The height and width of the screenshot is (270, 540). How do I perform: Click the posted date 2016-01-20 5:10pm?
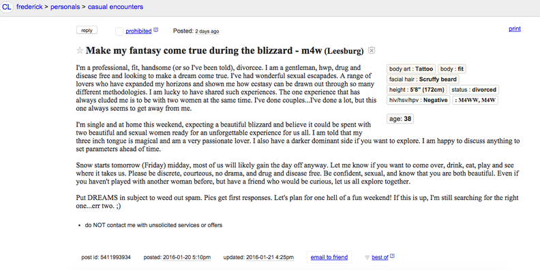click(x=187, y=257)
